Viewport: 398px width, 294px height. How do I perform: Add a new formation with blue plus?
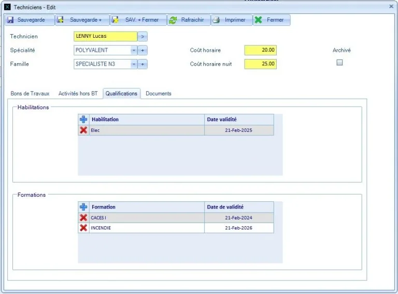click(x=83, y=207)
